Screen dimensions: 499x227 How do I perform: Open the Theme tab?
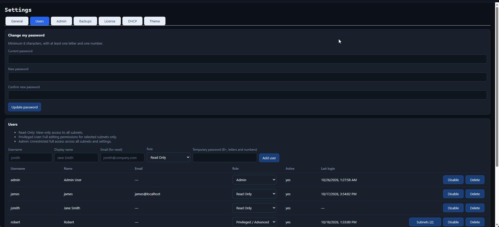pyautogui.click(x=155, y=21)
